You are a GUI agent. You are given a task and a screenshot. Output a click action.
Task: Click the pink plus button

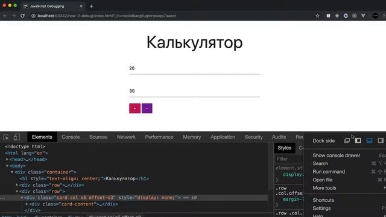click(134, 108)
